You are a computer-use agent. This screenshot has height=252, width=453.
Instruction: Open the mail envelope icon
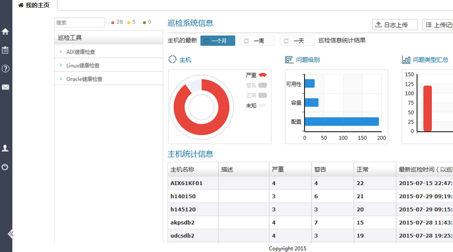click(x=5, y=87)
